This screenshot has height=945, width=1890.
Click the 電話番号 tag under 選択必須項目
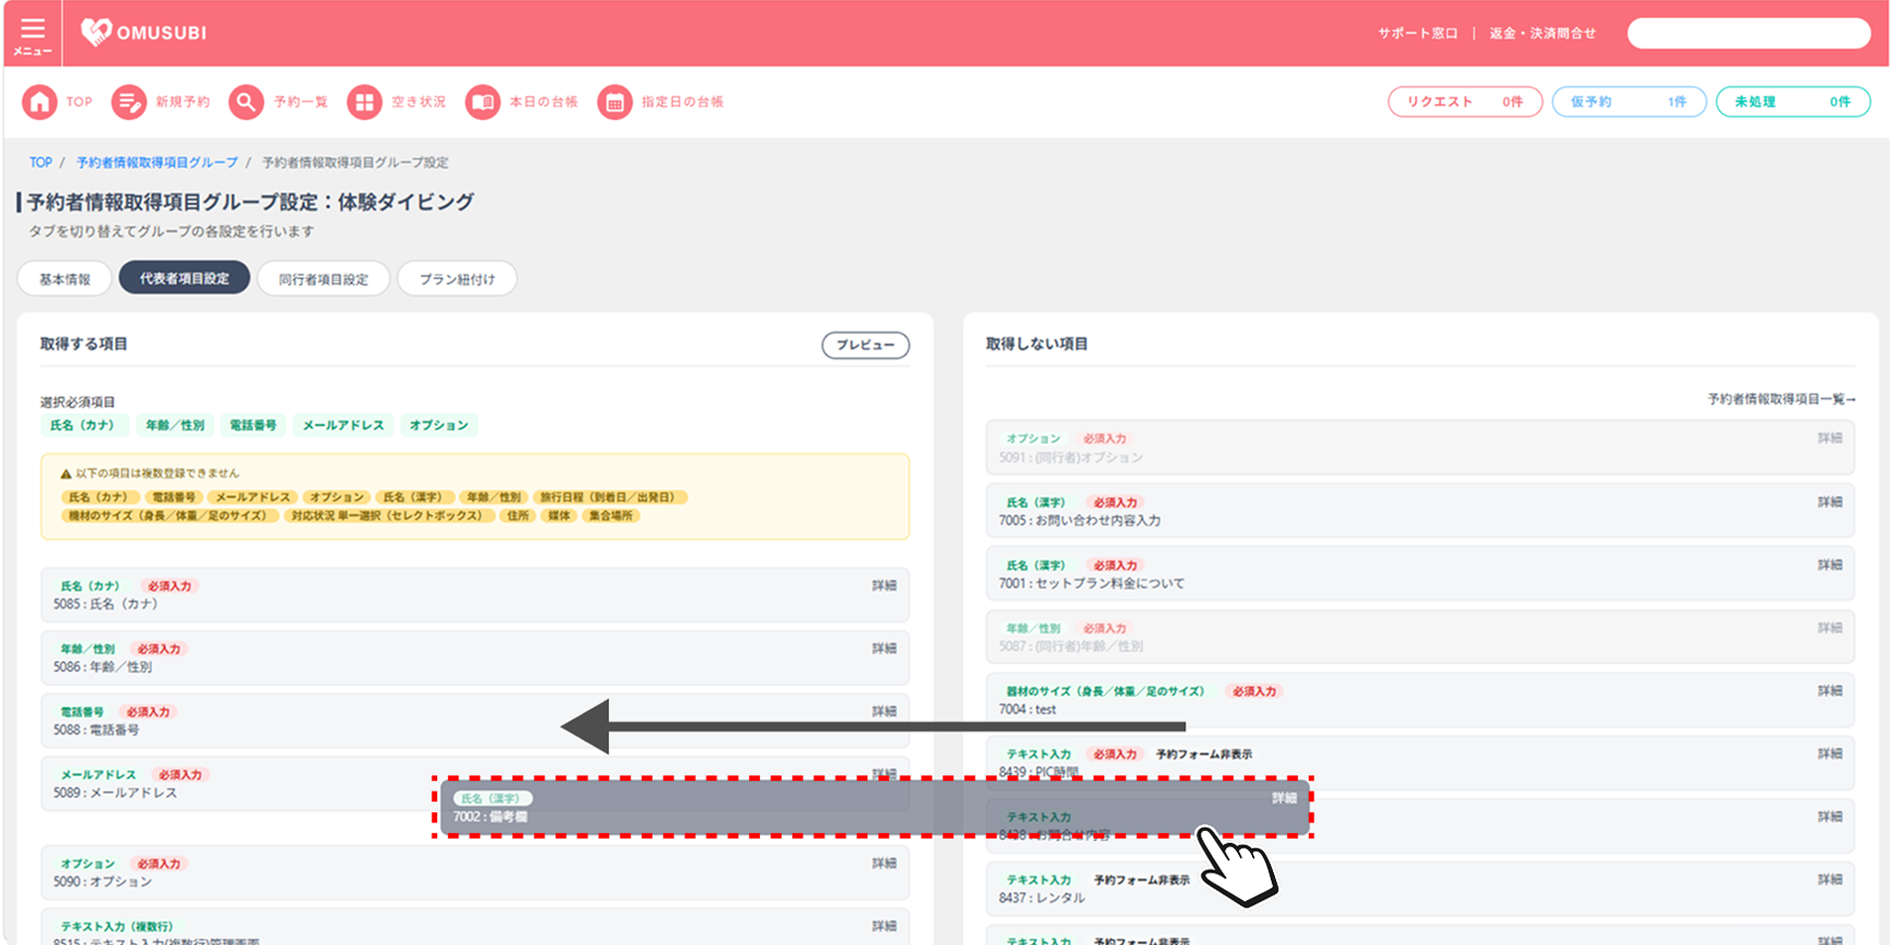coord(253,426)
